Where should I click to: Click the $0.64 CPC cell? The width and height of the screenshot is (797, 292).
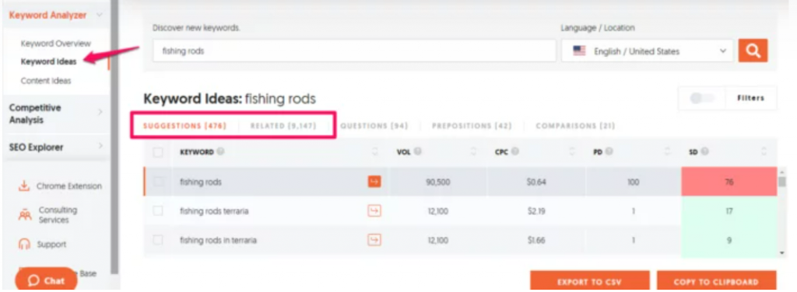click(536, 182)
